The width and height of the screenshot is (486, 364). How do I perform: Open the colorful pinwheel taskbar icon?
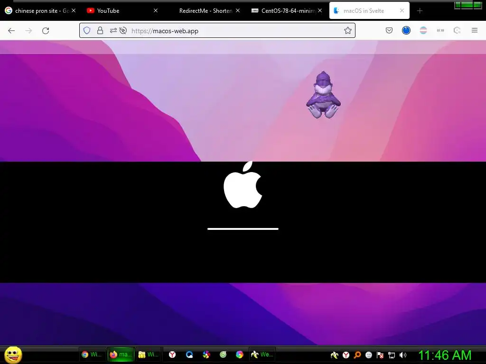pos(206,355)
